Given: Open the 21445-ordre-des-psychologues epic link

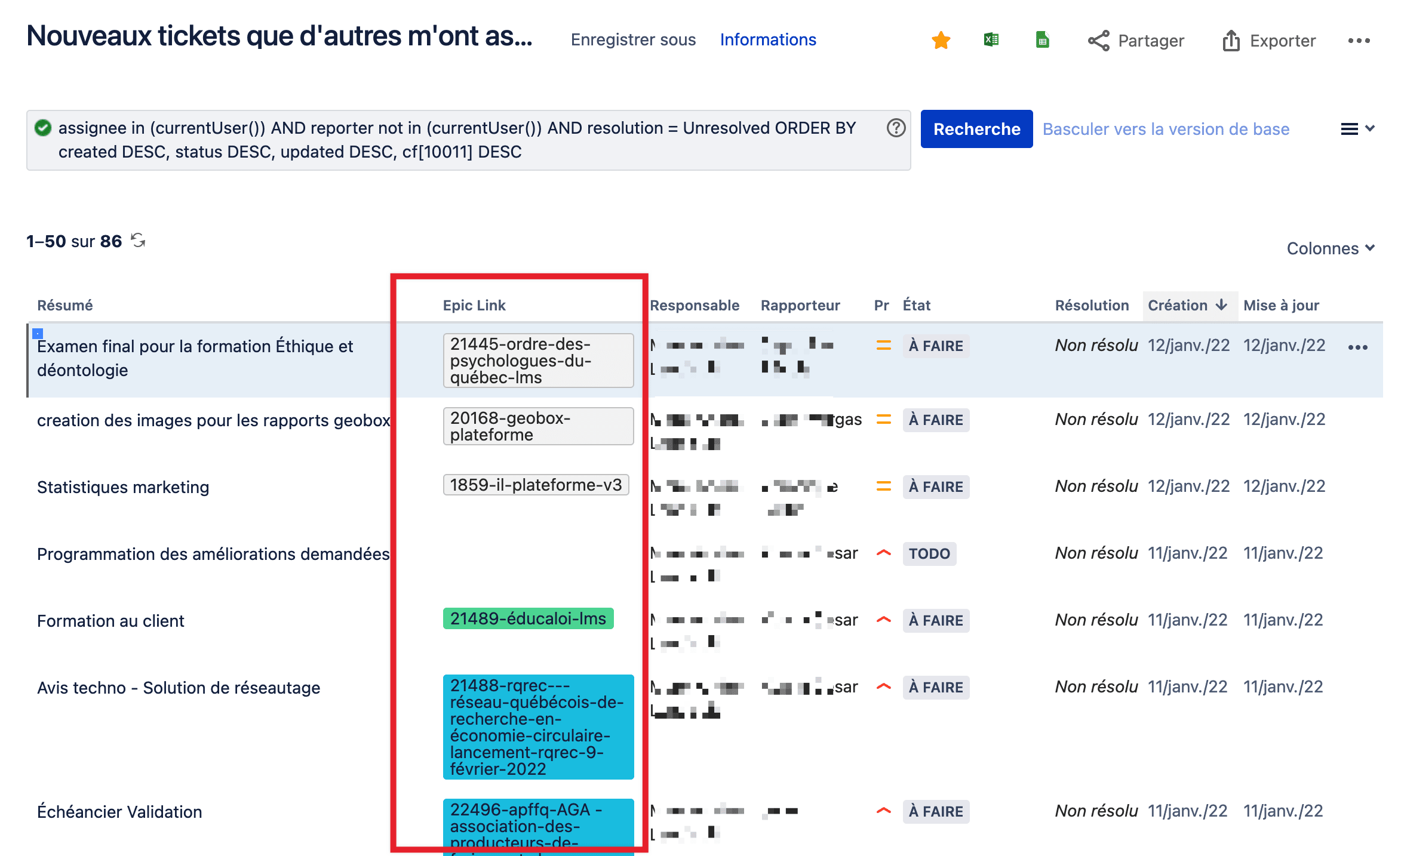Looking at the screenshot, I should (x=538, y=361).
